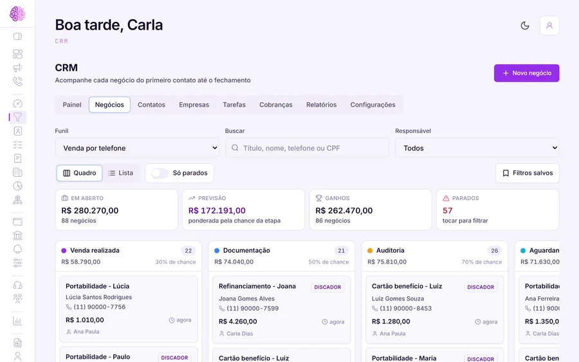Open the checklist tasks icon
This screenshot has width=579, height=362.
pos(17,145)
